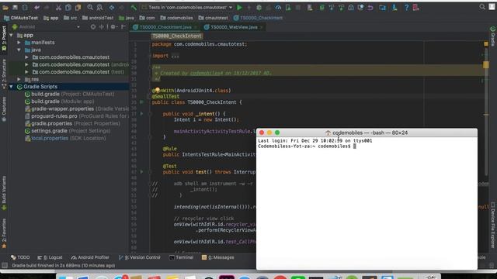Click CMAutoTest in the breadcrumb bar
Viewport: 497px width, 279px height.
point(21,18)
